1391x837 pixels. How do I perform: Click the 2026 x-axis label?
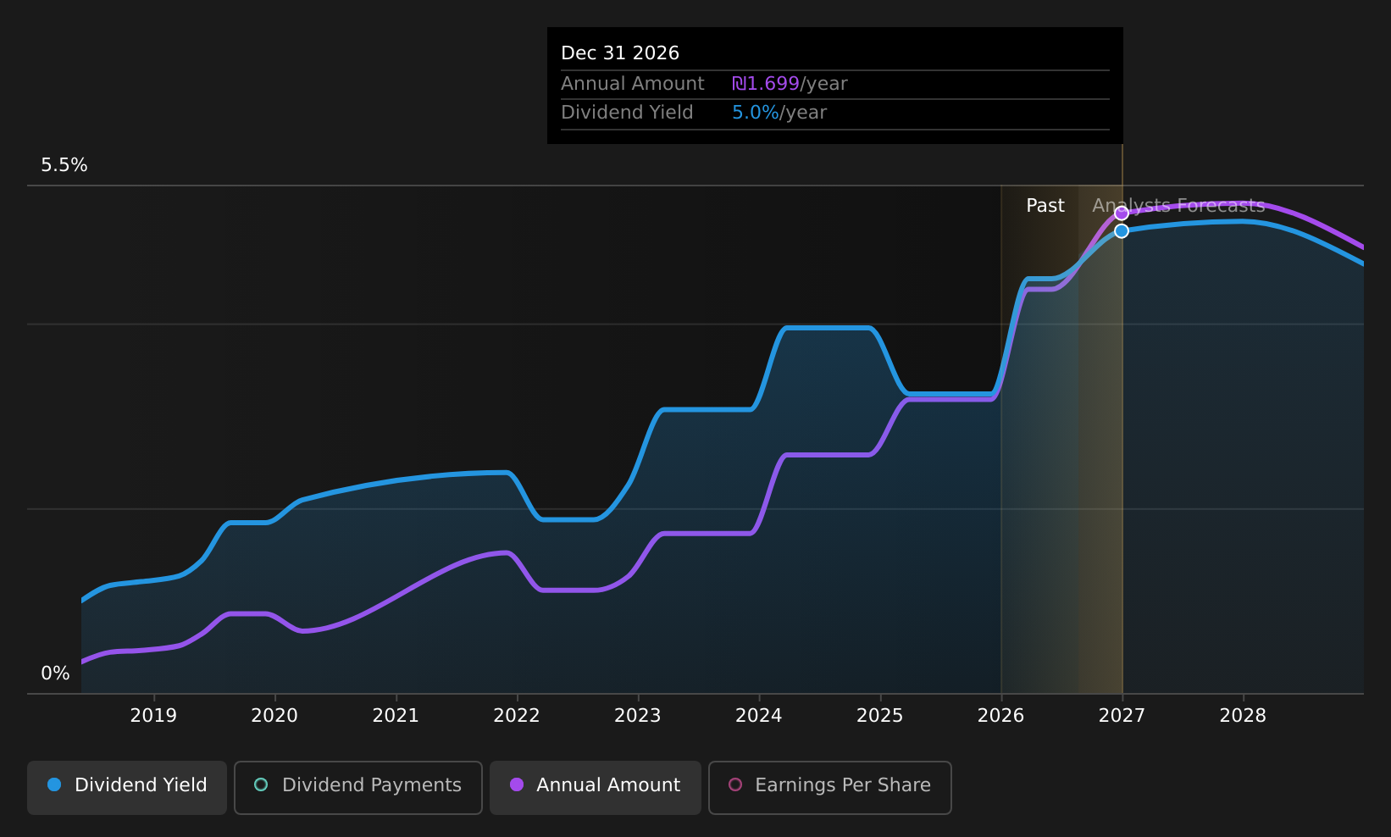tap(1001, 716)
